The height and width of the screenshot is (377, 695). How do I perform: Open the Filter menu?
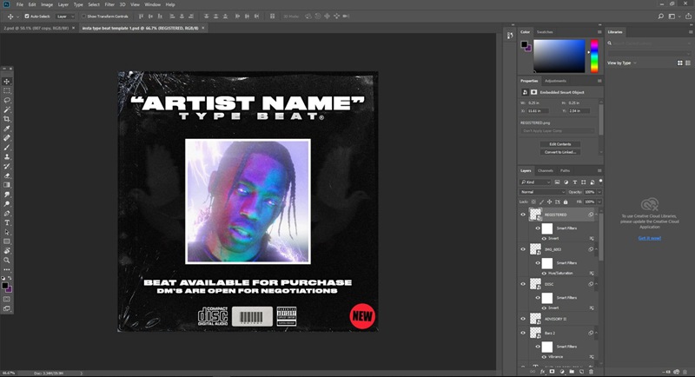[109, 4]
